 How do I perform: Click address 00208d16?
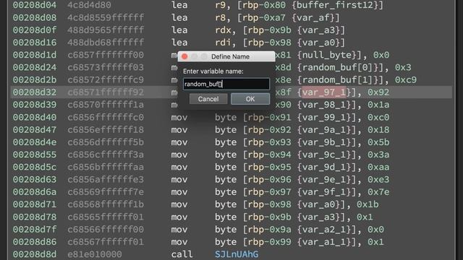(34, 43)
